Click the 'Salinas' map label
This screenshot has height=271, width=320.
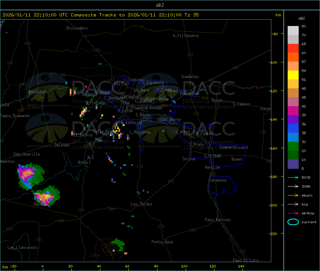62,145
